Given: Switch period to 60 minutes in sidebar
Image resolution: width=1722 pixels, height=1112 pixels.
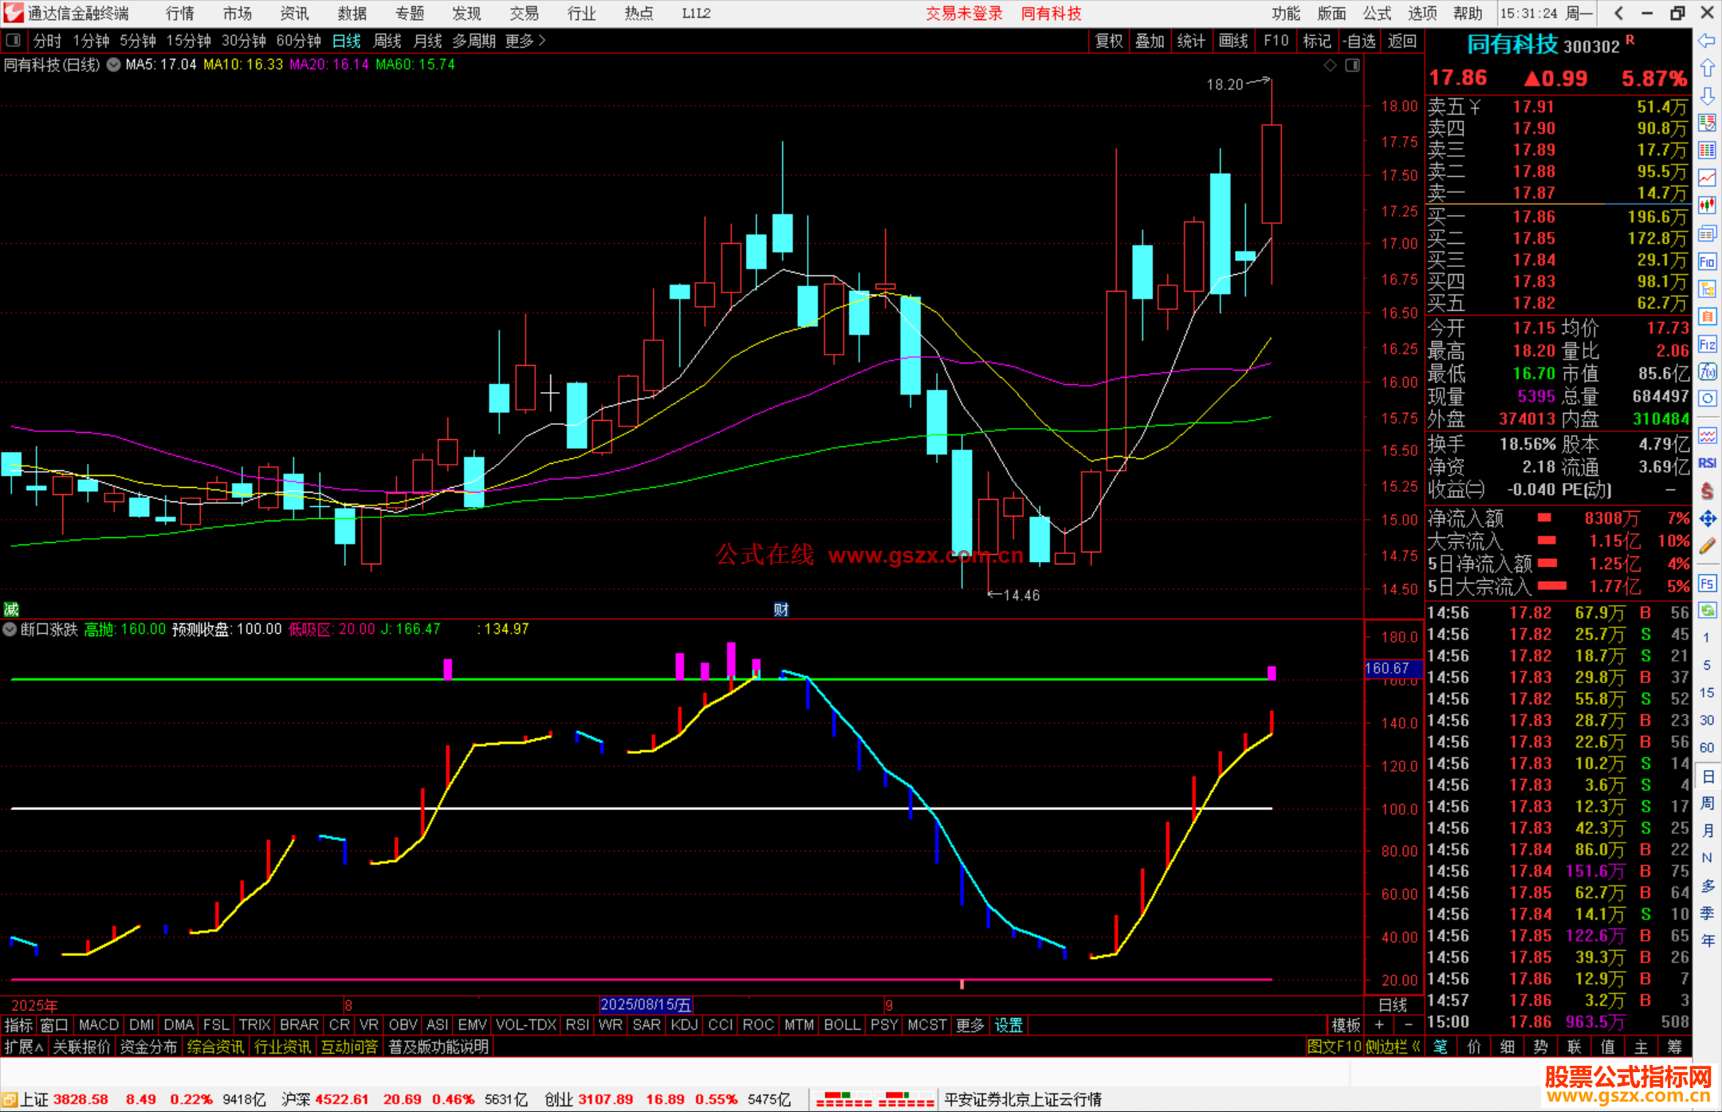Looking at the screenshot, I should coord(1707,748).
